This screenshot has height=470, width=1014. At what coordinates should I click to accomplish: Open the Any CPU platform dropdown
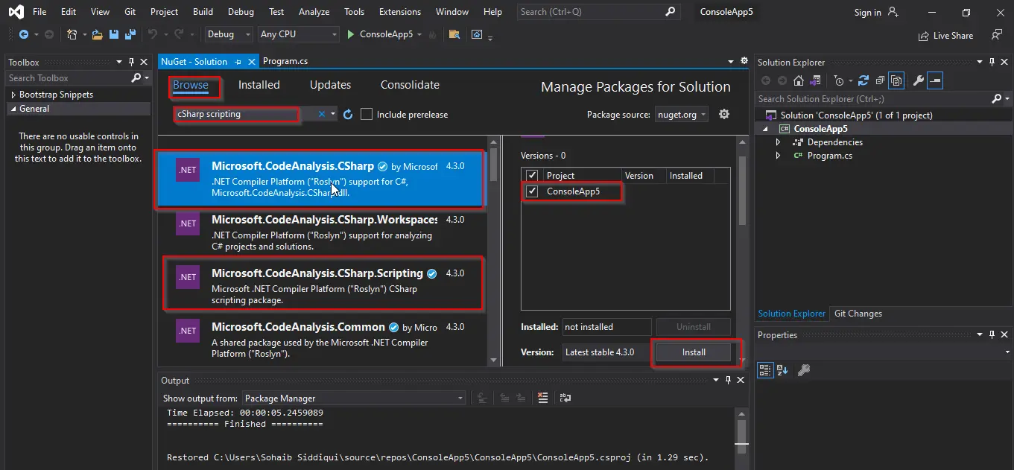[299, 34]
